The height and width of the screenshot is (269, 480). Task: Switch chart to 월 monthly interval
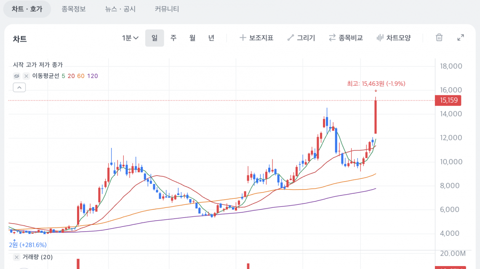point(192,38)
